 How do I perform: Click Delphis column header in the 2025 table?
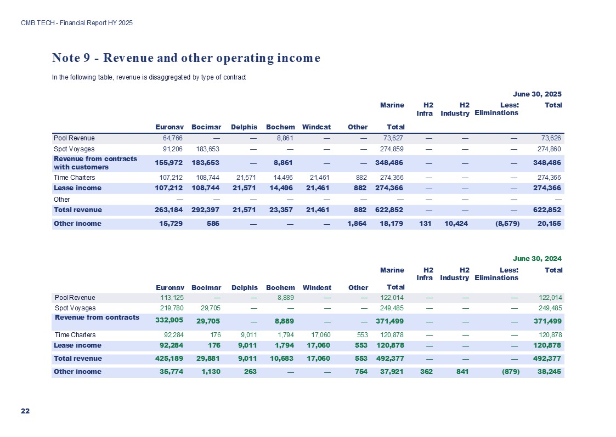[244, 127]
